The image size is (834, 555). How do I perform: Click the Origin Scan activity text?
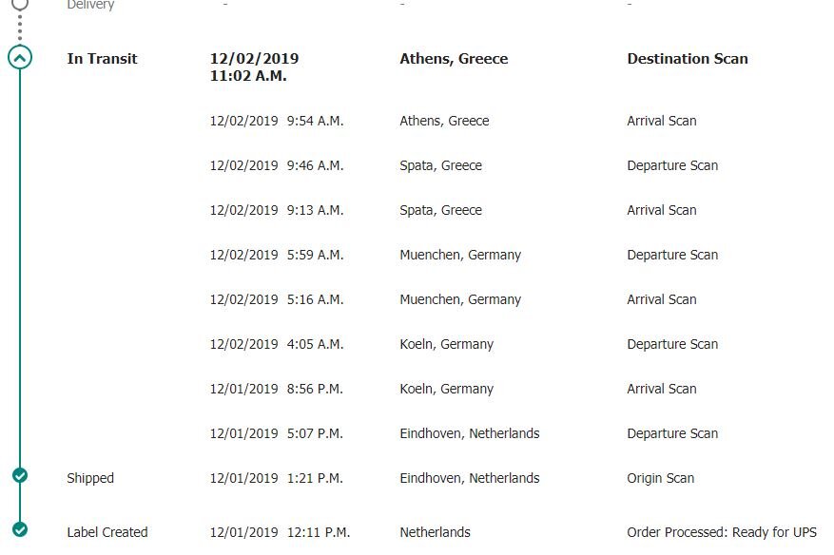(661, 478)
